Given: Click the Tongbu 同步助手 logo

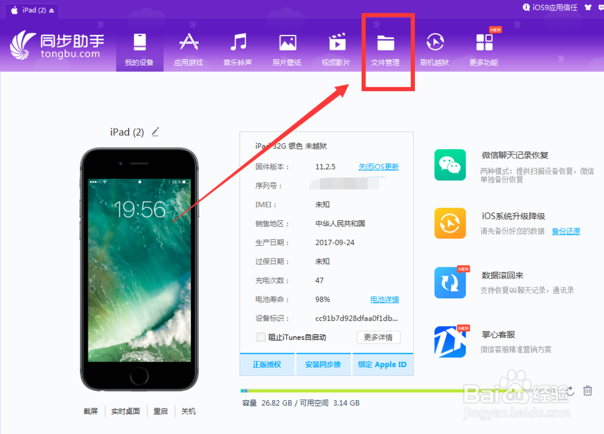Looking at the screenshot, I should pos(57,45).
